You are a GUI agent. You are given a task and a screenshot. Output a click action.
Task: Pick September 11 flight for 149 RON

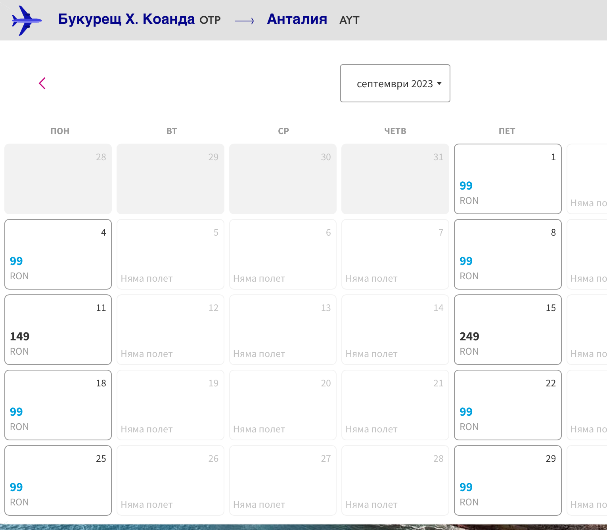pyautogui.click(x=58, y=330)
